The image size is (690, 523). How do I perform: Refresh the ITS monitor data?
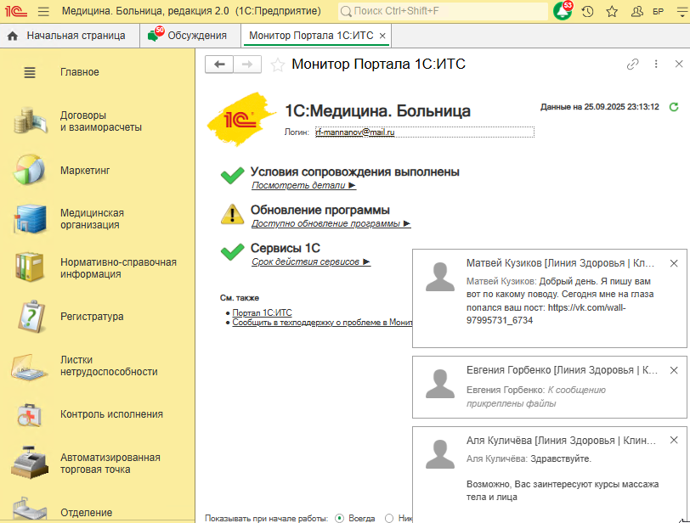tap(674, 107)
